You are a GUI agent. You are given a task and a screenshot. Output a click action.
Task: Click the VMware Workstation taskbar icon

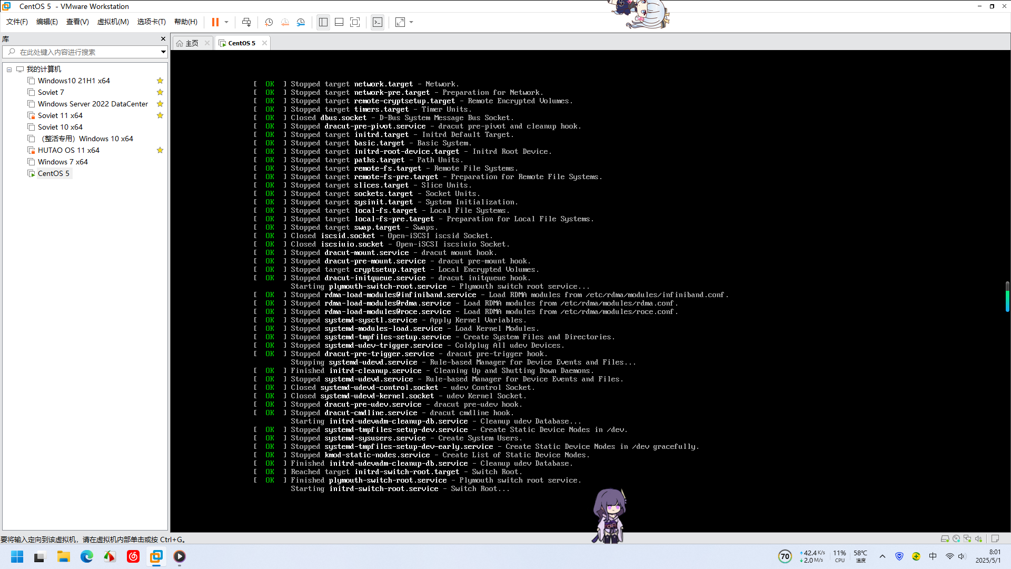point(156,556)
